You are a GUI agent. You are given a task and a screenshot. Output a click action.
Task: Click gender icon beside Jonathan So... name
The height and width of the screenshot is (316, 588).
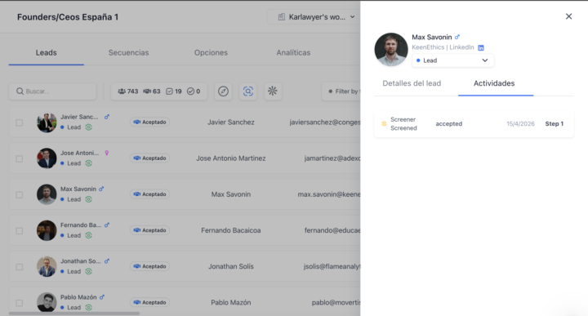(x=107, y=261)
